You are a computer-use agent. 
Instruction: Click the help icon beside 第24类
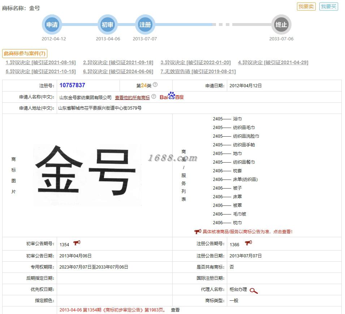point(155,84)
